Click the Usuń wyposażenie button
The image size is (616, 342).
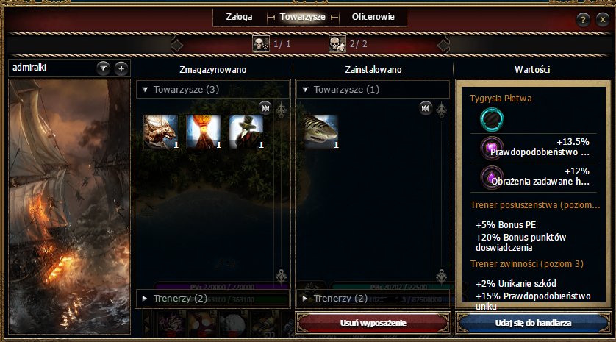[x=373, y=323]
